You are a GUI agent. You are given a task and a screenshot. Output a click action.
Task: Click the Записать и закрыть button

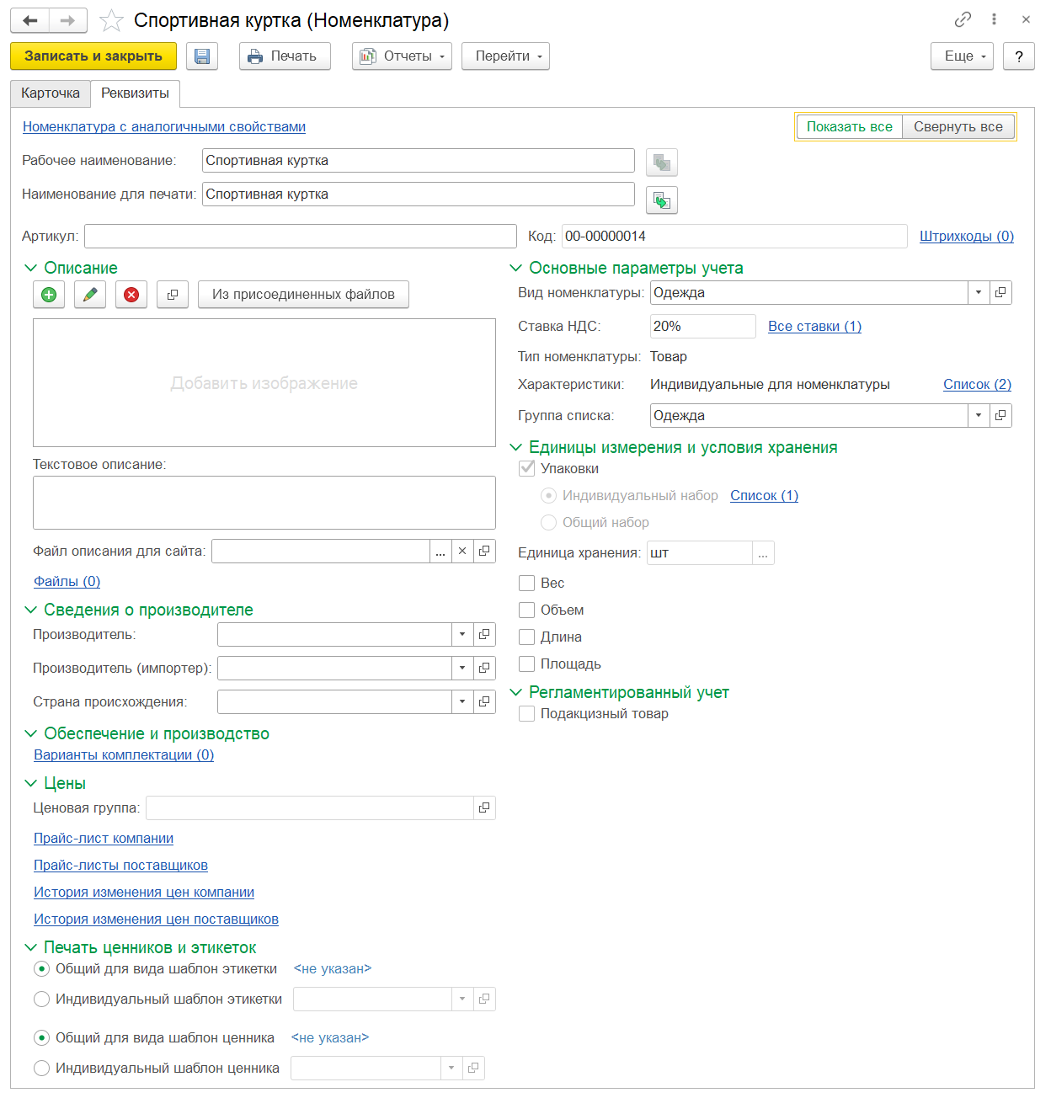click(93, 56)
